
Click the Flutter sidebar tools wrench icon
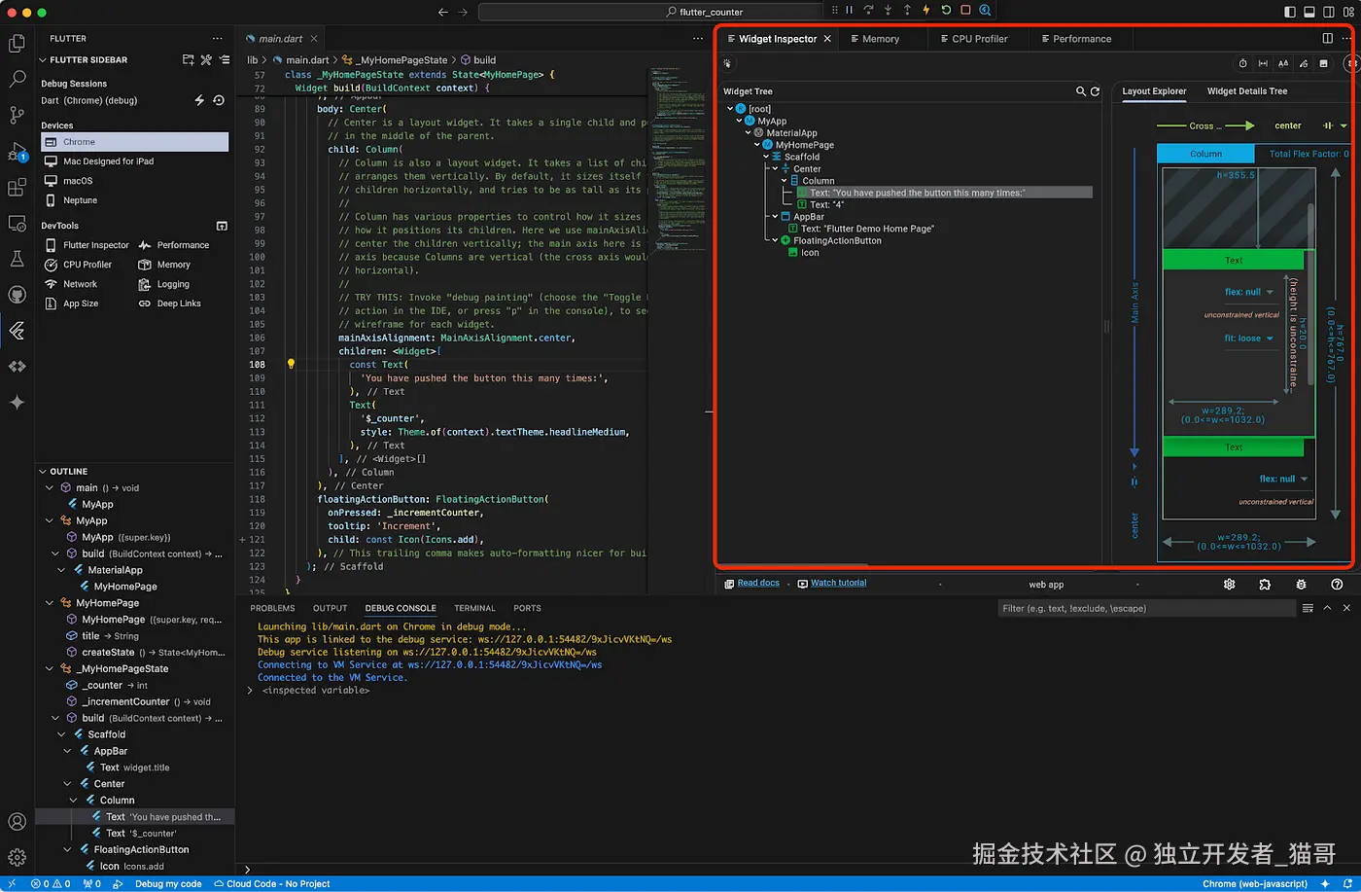206,60
